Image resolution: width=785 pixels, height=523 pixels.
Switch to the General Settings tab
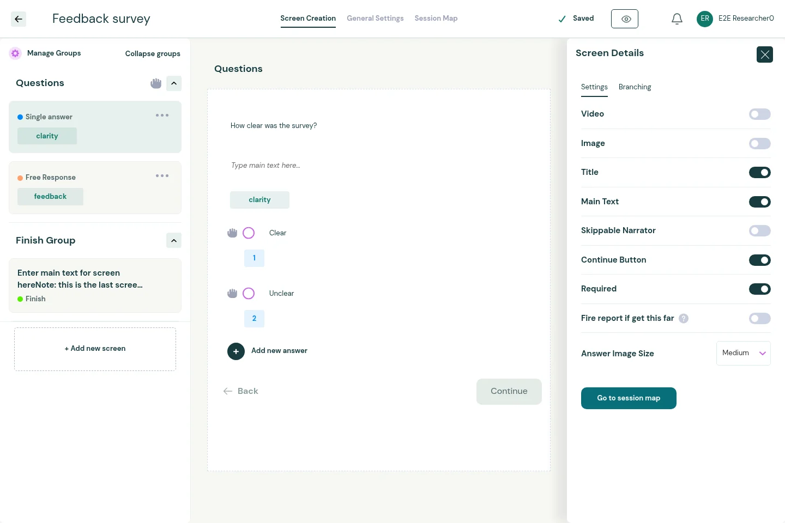[375, 19]
